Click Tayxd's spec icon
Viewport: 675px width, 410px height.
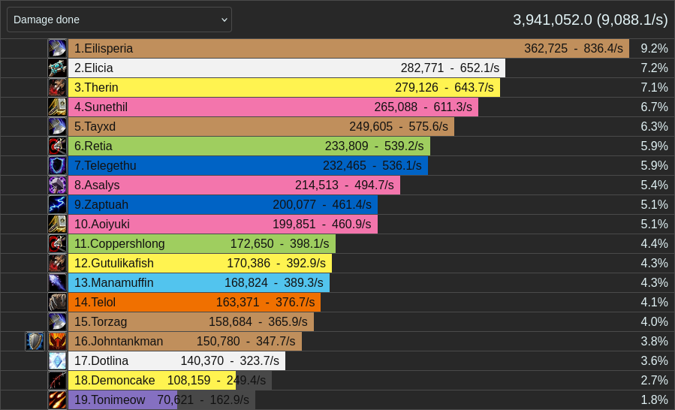click(x=57, y=127)
